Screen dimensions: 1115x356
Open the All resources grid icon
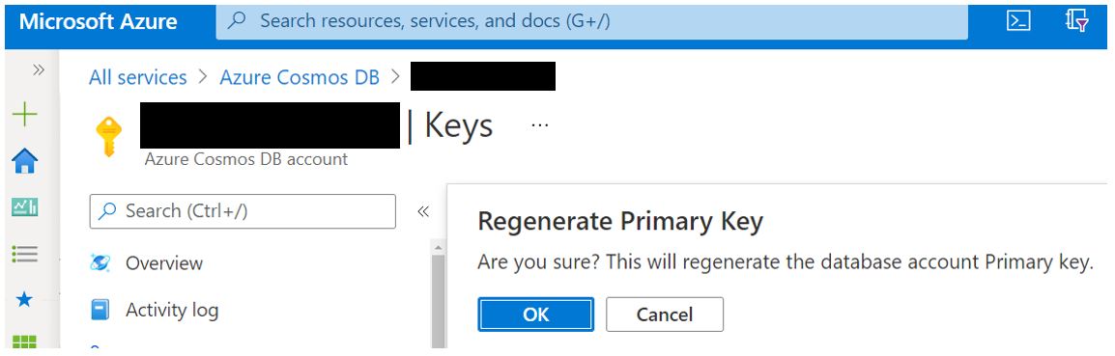click(x=25, y=342)
